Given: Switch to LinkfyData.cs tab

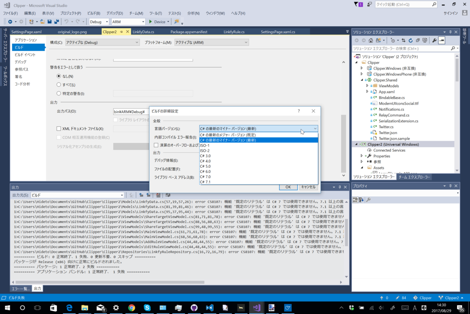Looking at the screenshot, I should click(x=143, y=32).
